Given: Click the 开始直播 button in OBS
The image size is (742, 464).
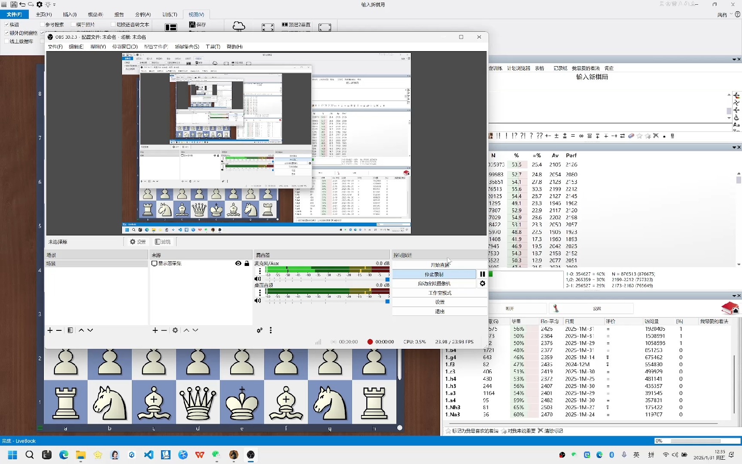Looking at the screenshot, I should tap(440, 265).
